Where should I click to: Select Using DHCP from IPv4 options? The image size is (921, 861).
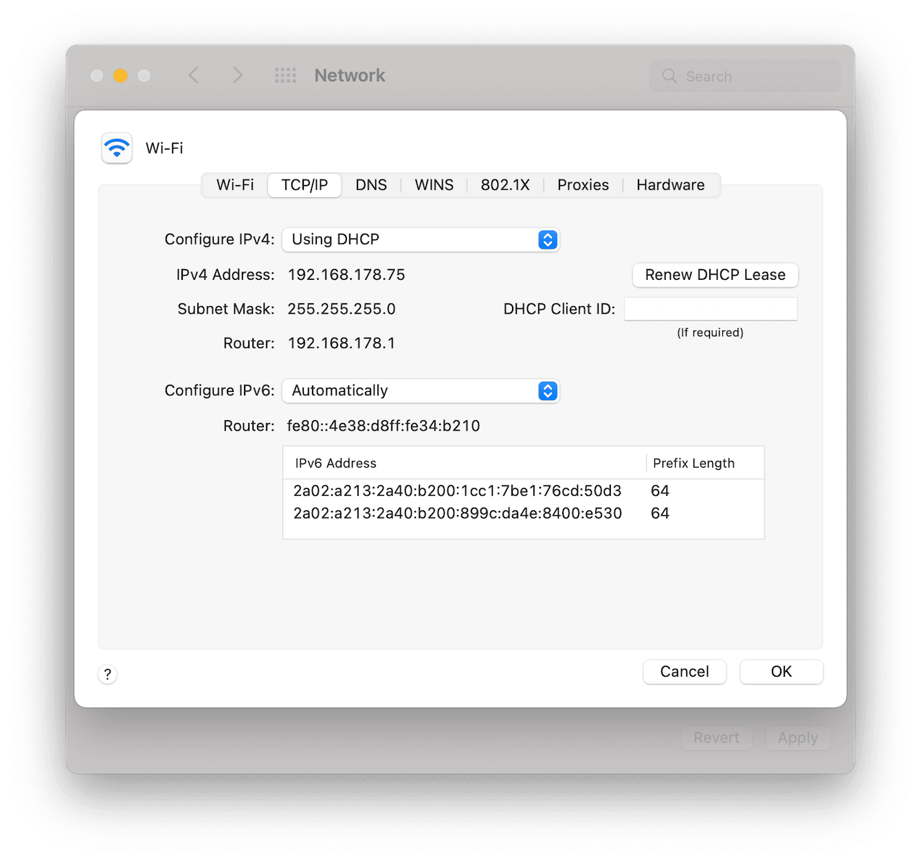point(335,239)
